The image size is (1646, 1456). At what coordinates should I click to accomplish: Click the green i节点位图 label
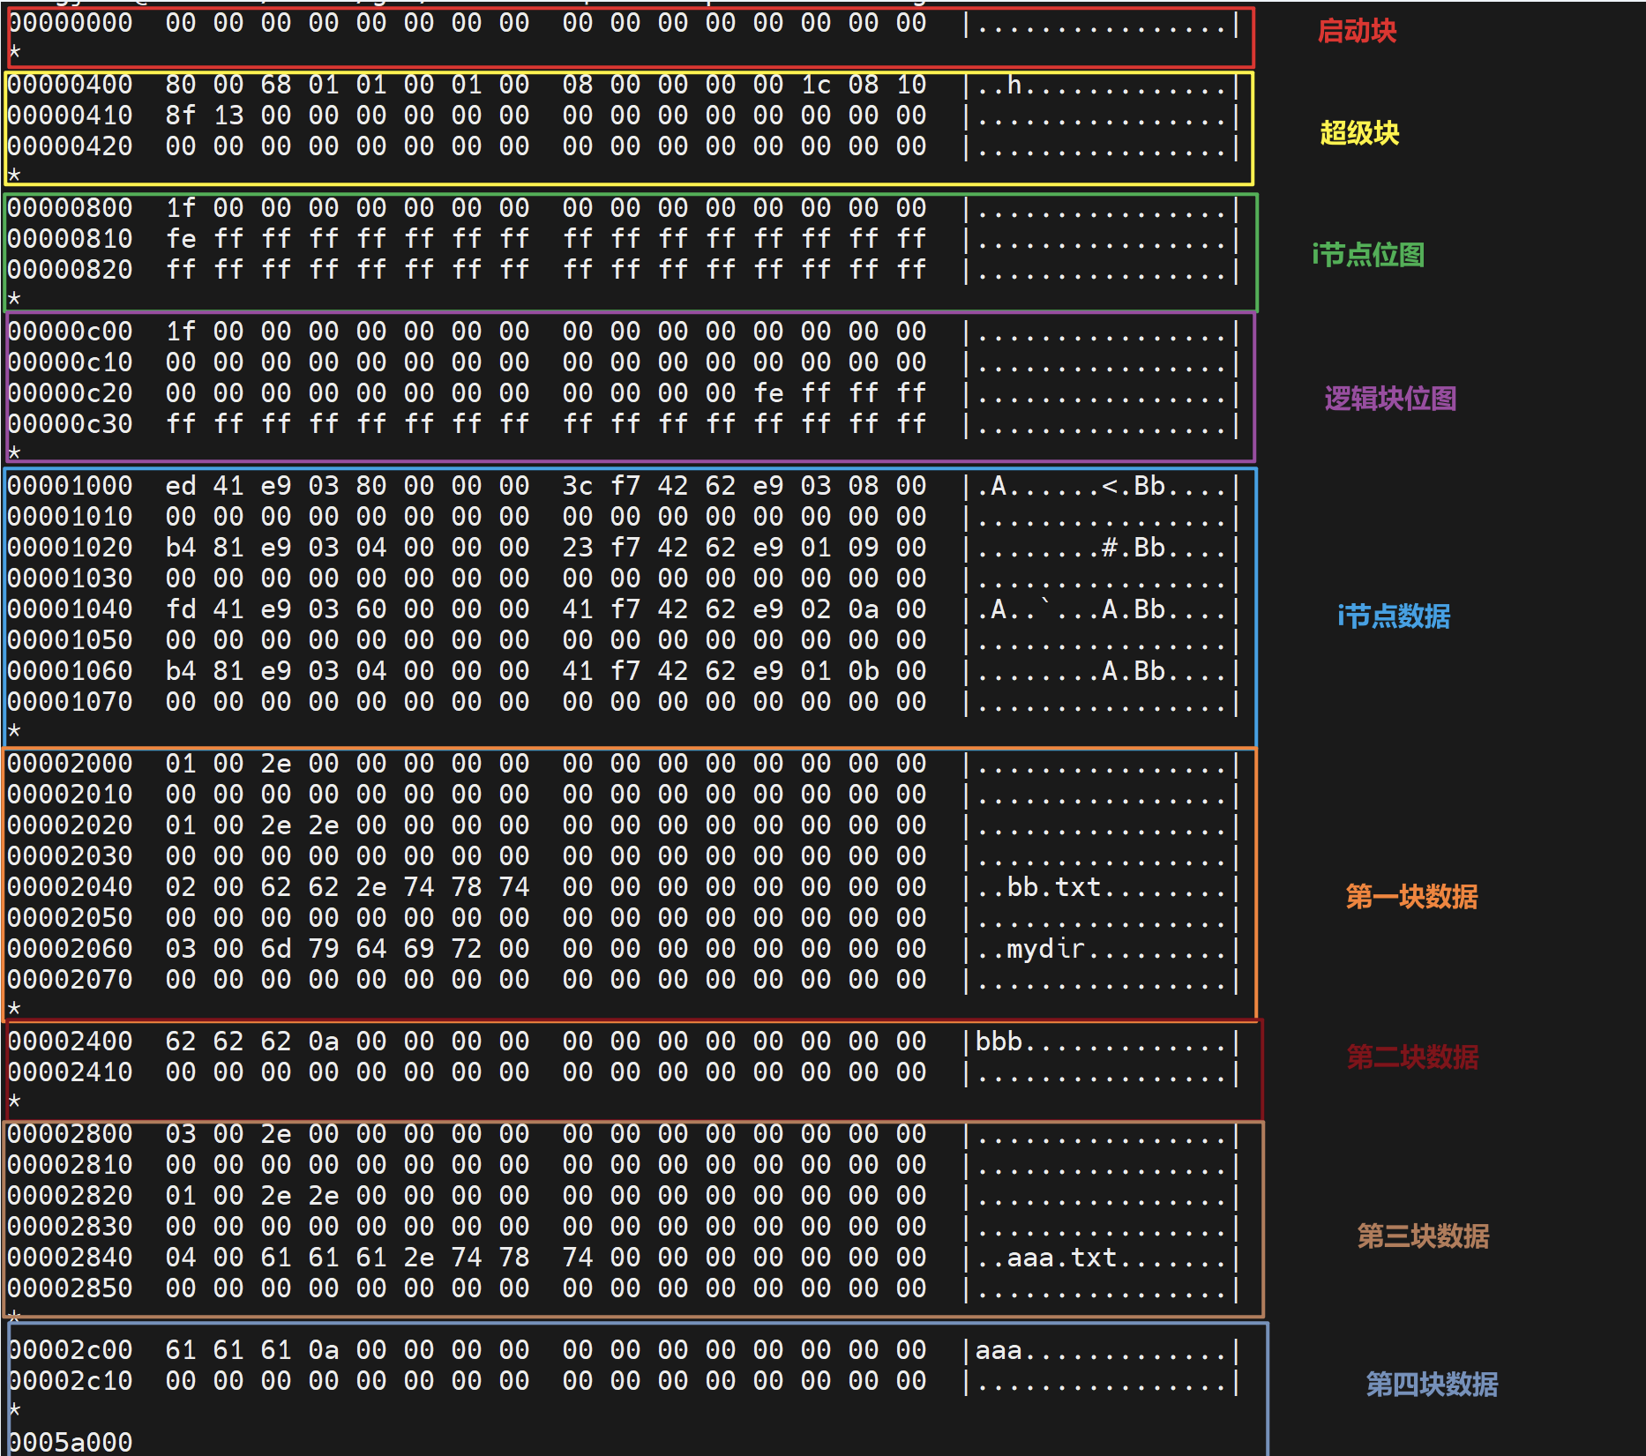pyautogui.click(x=1368, y=255)
